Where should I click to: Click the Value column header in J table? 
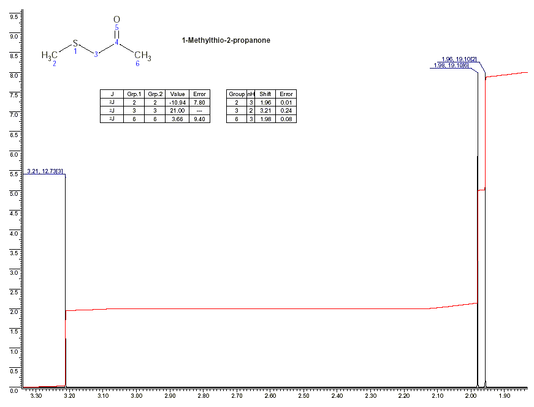coord(177,94)
